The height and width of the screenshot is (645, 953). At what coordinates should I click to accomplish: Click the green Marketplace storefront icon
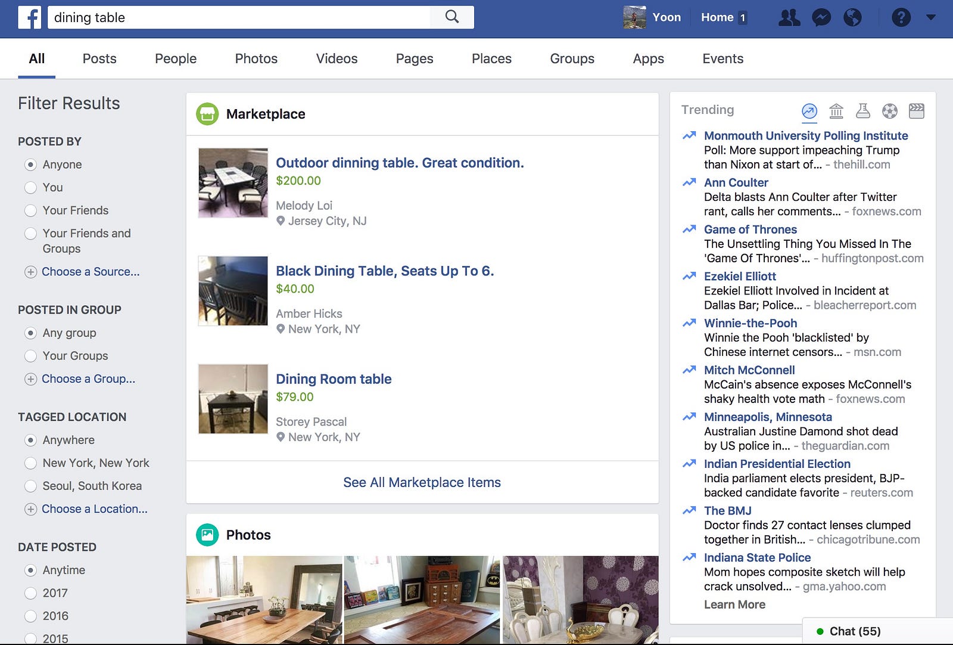coord(207,114)
